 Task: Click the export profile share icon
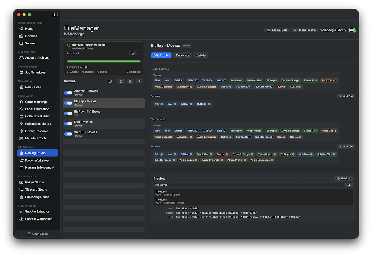130,81
